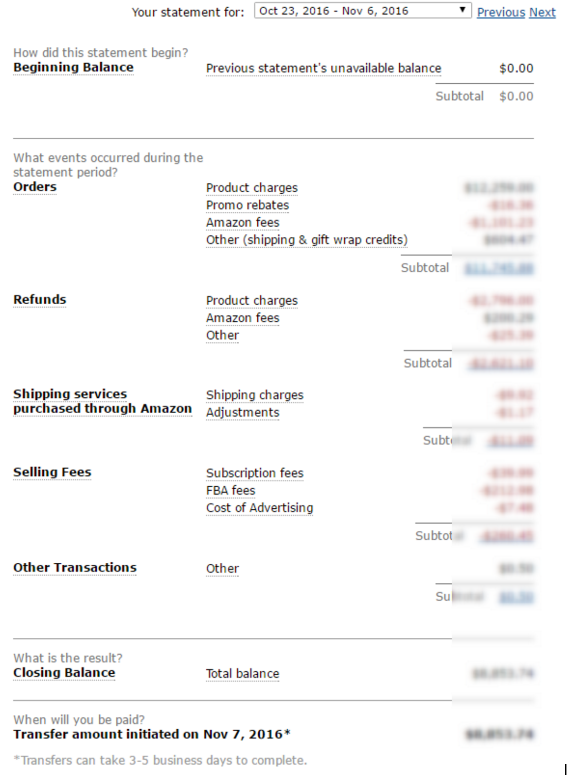Click the Total balance entry
The width and height of the screenshot is (568, 775).
pos(242,674)
